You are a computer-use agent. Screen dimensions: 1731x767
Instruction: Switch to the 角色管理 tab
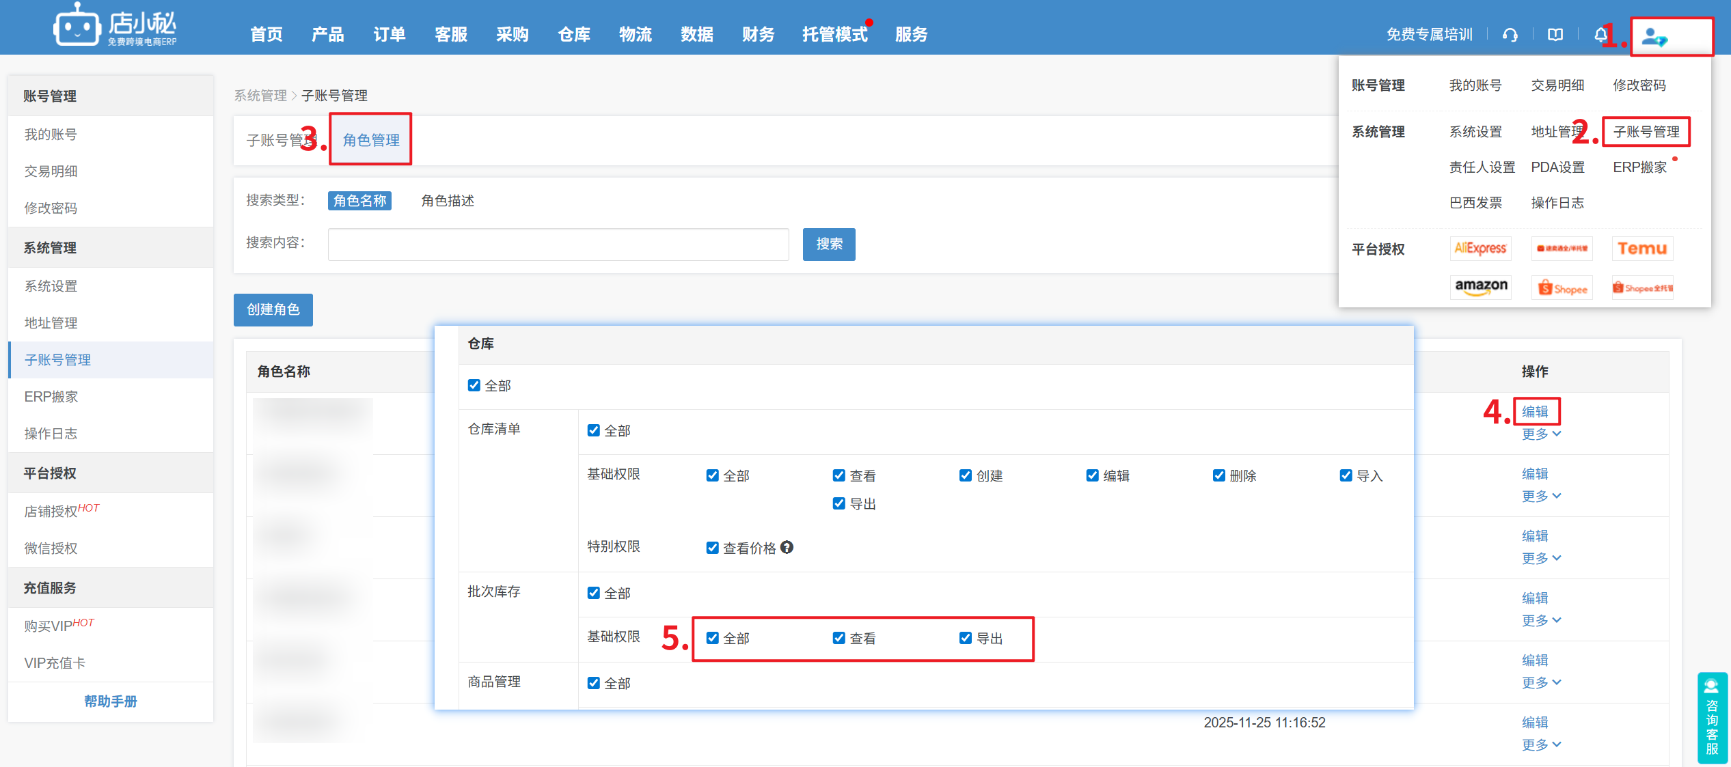[371, 140]
